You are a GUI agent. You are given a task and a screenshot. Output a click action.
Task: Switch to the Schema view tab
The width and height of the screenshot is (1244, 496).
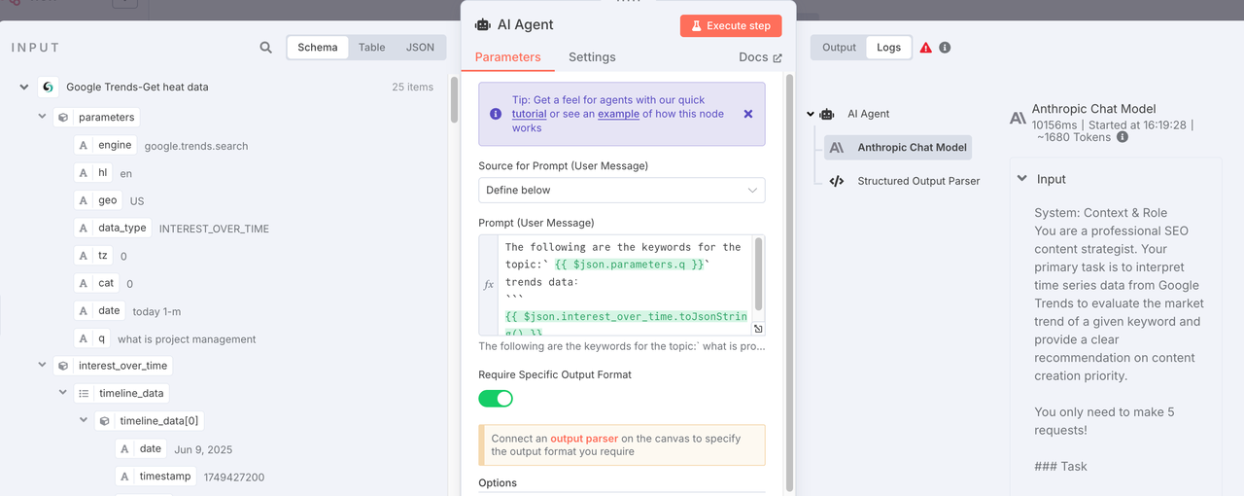[318, 47]
